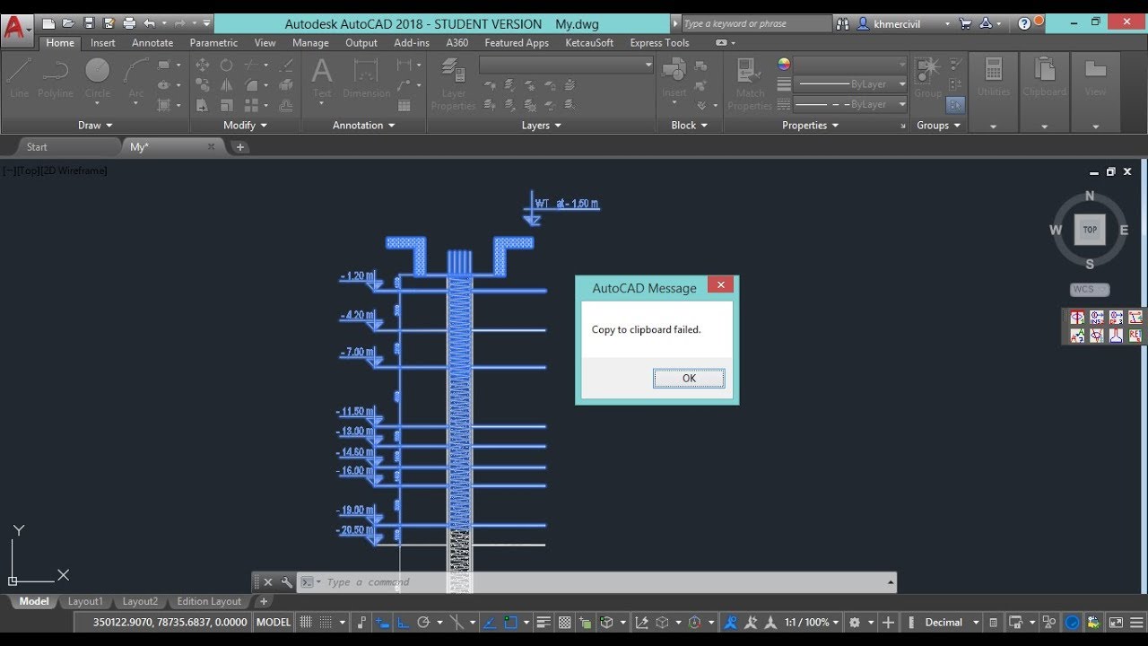Screen dimensions: 1148x646
Task: Open the Edition Layout tab
Action: [x=209, y=601]
